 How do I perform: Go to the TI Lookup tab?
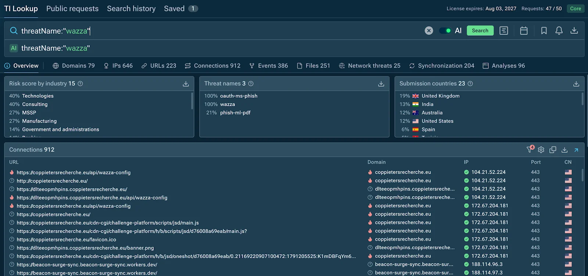[21, 8]
